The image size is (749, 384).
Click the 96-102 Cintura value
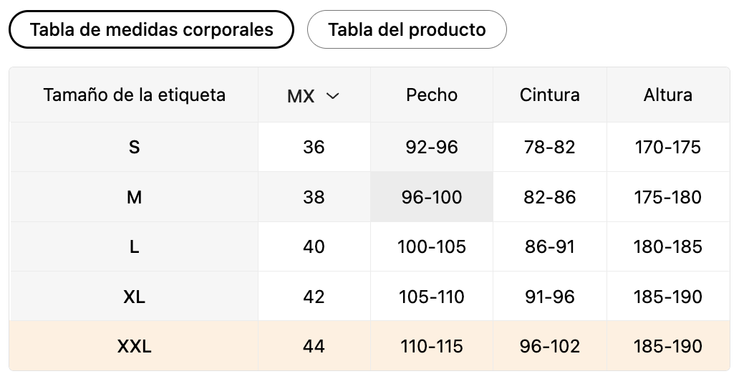(550, 346)
